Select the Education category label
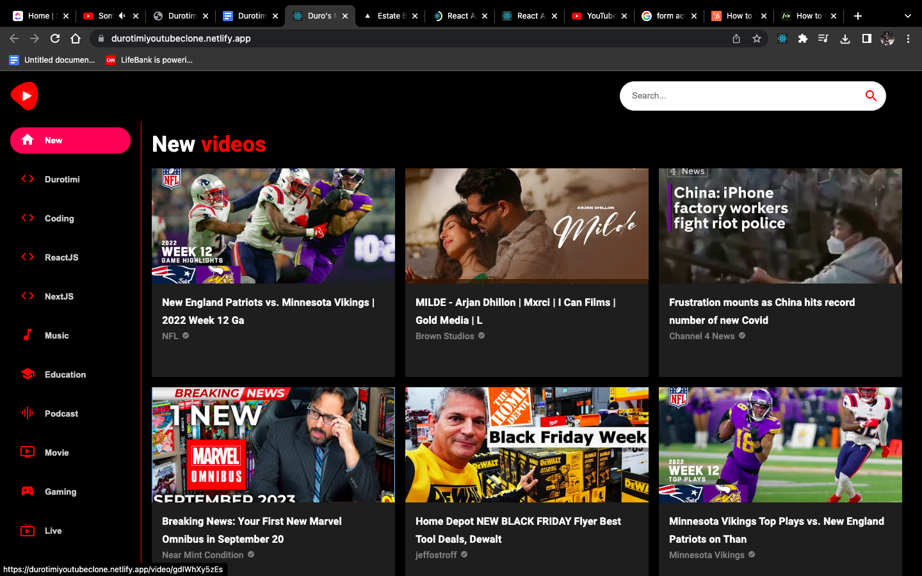922x576 pixels. point(65,374)
